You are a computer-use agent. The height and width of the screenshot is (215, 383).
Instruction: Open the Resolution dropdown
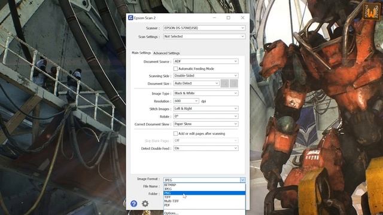tap(186, 101)
